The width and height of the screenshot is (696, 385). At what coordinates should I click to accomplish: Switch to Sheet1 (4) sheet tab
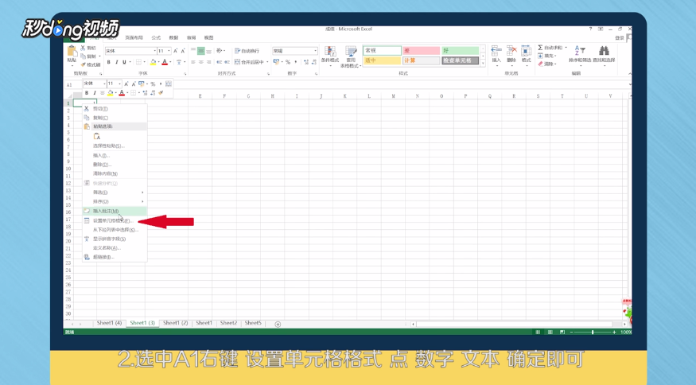coord(109,323)
